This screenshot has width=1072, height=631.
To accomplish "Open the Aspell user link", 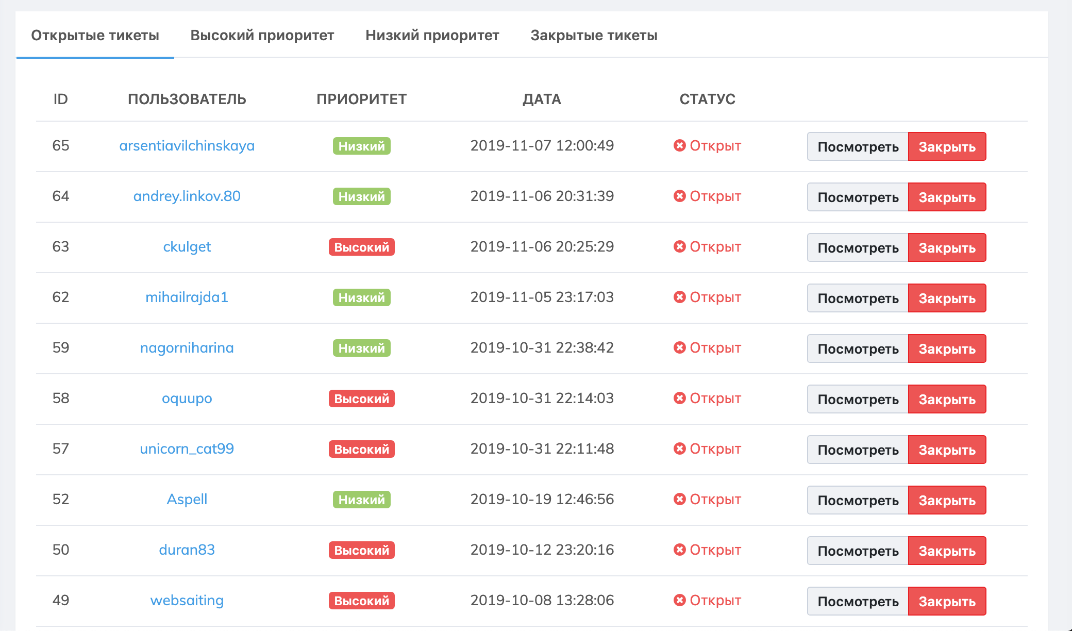I will [x=187, y=499].
